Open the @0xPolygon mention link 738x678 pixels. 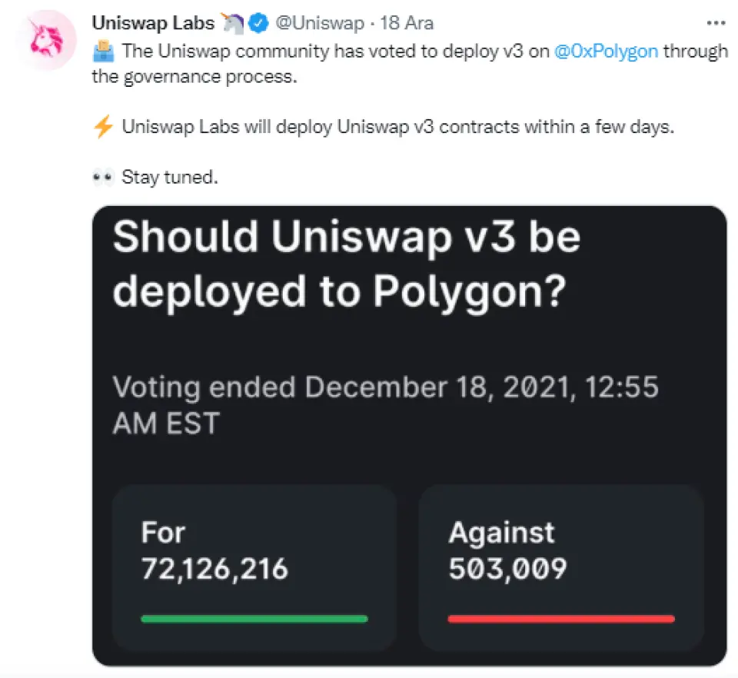pos(606,52)
